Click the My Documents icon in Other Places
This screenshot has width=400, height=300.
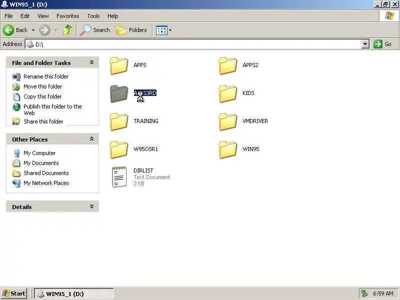pyautogui.click(x=16, y=163)
